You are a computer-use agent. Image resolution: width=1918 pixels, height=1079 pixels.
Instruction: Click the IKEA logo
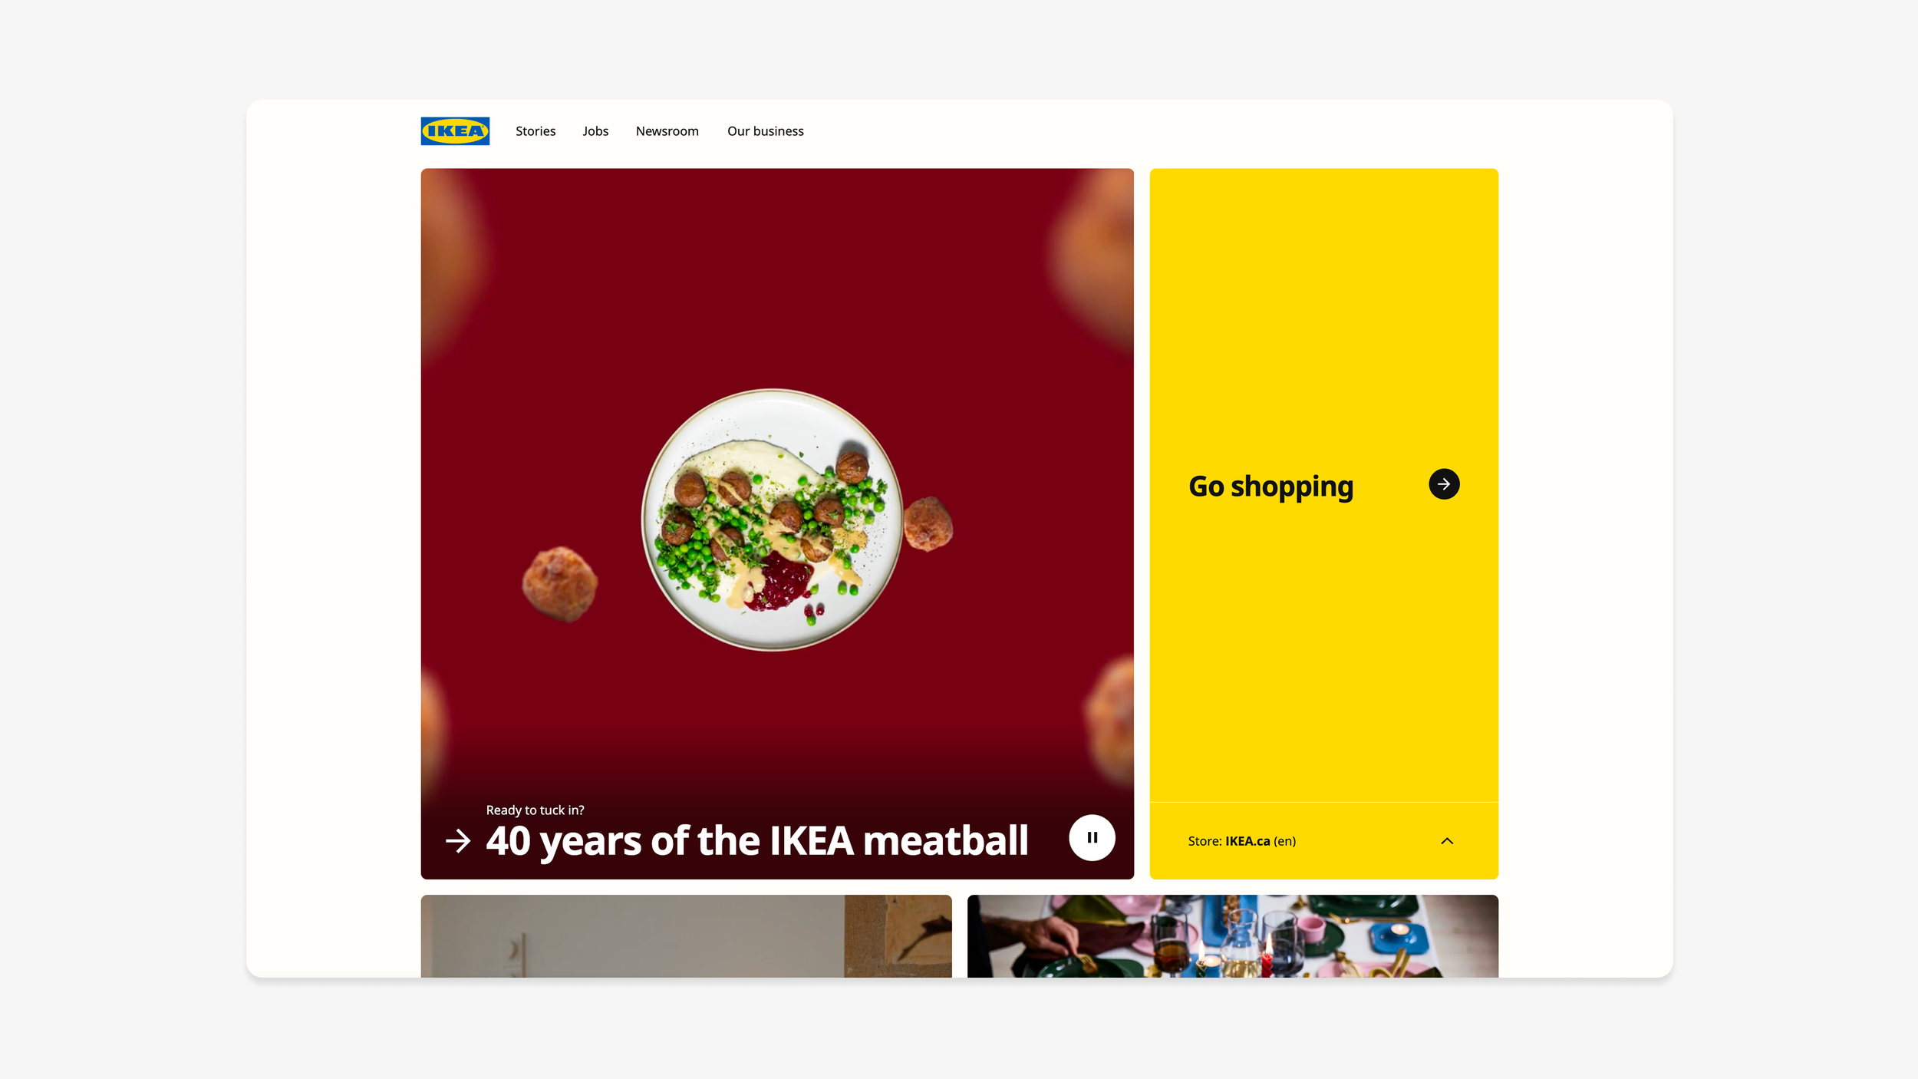click(455, 131)
